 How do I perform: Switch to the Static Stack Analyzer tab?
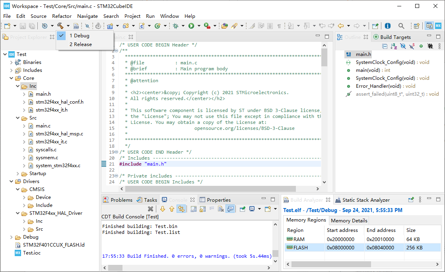[x=362, y=200]
